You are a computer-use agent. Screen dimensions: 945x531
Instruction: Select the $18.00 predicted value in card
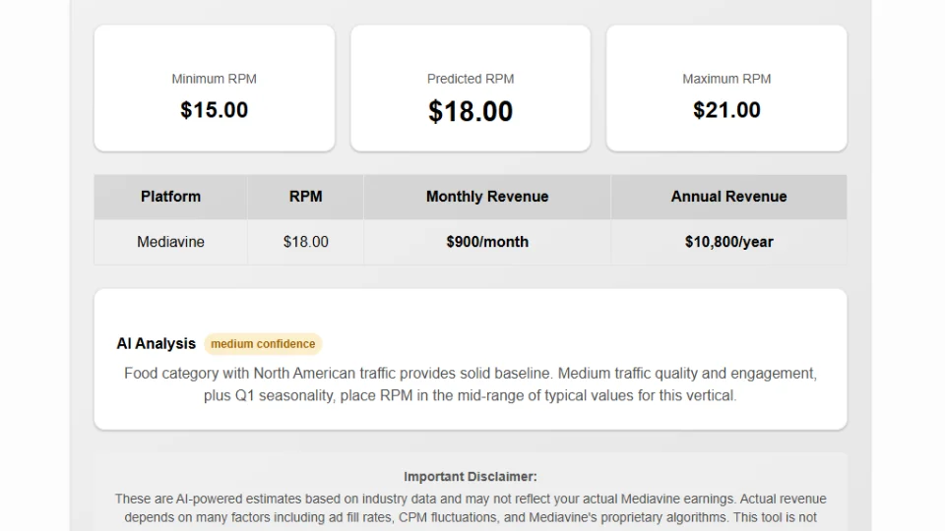[471, 111]
